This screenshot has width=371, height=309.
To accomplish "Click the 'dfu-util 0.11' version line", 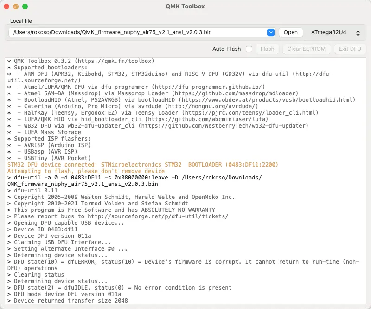I will (x=32, y=191).
